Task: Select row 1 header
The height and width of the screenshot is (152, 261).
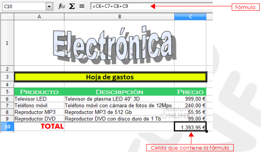Action: (7, 43)
